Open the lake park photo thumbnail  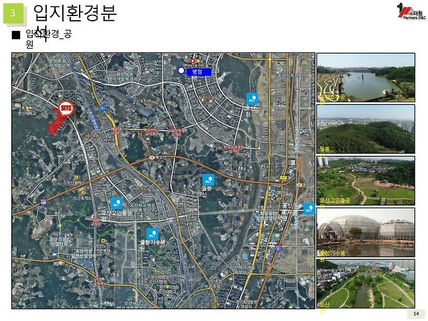pyautogui.click(x=366, y=77)
